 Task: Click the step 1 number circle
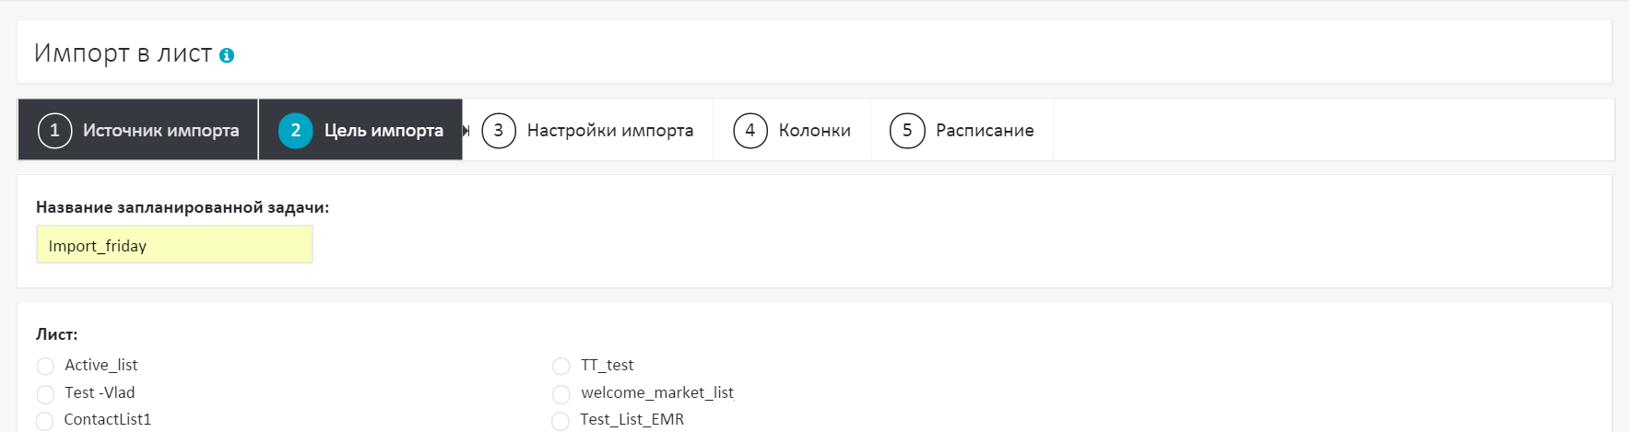[54, 131]
